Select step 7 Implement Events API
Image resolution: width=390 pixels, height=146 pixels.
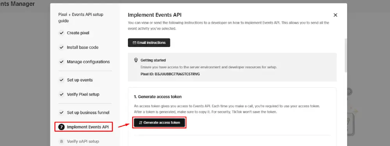click(x=83, y=127)
